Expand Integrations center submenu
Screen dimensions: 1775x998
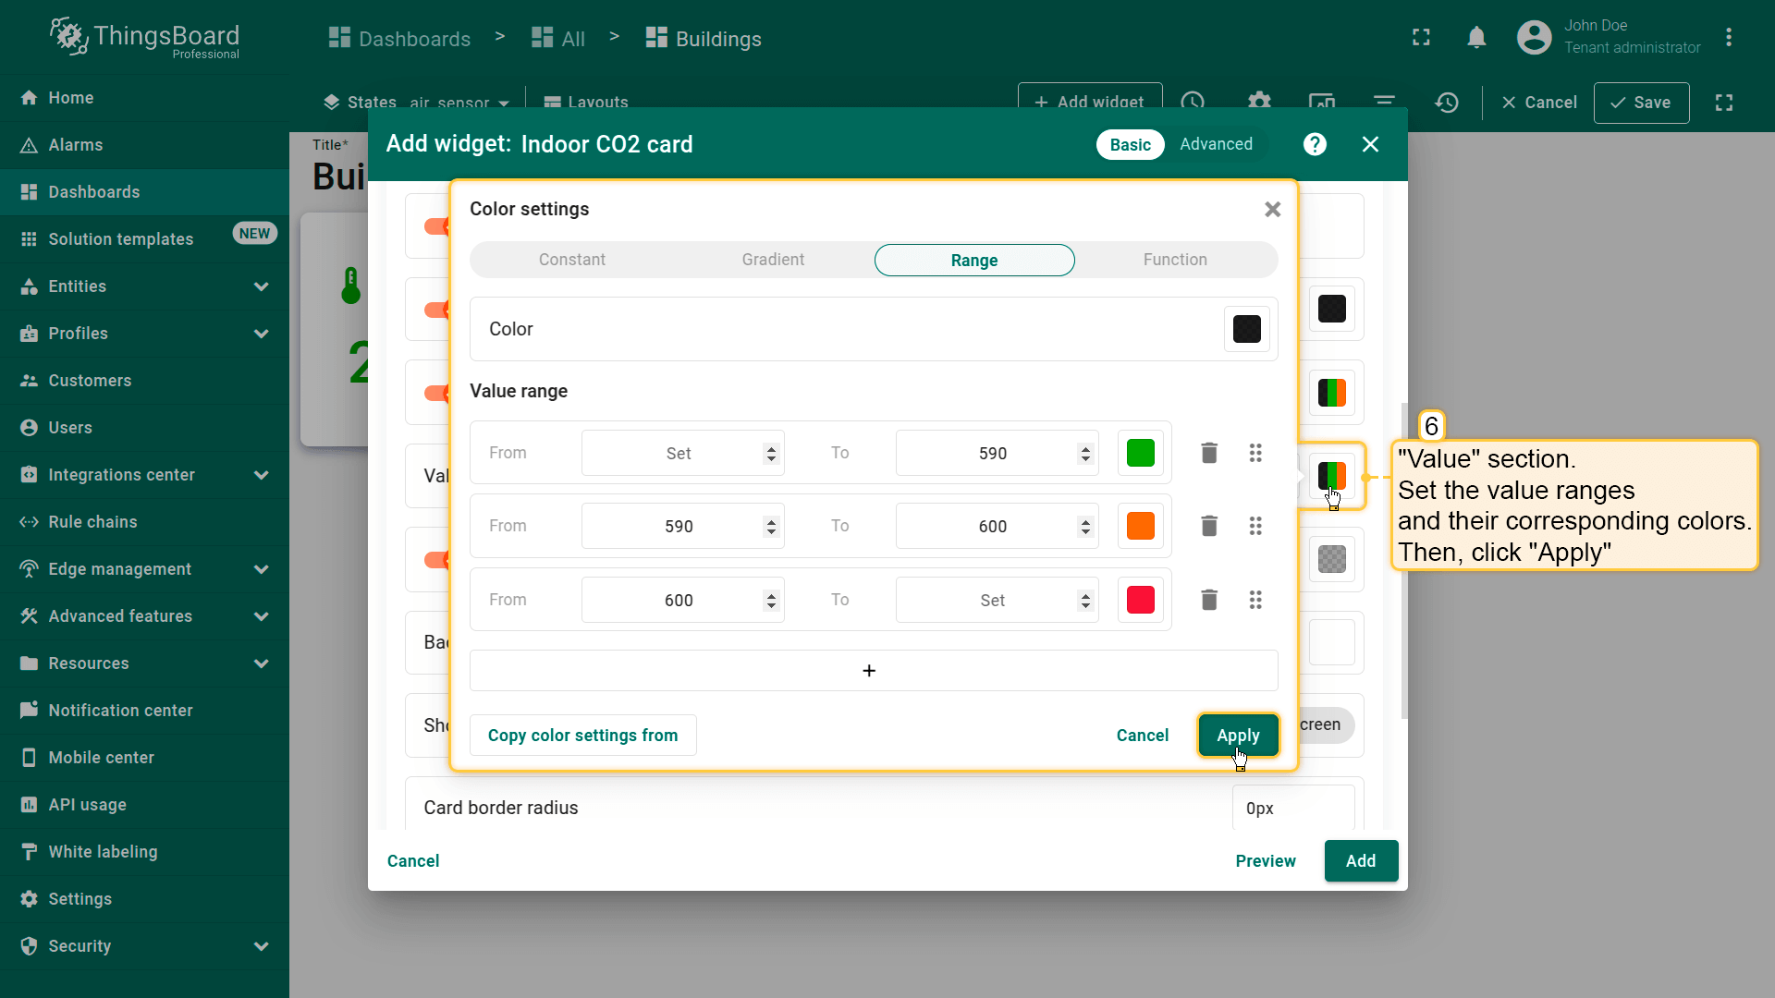click(261, 475)
